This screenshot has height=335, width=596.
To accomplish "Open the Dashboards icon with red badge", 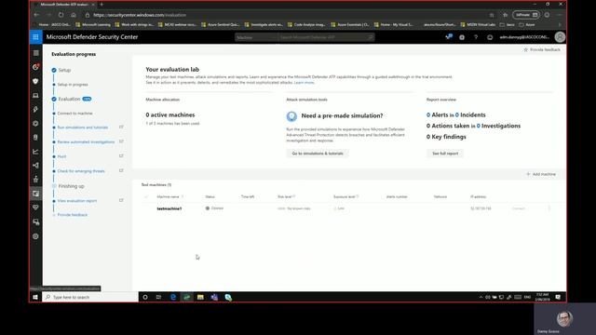I will [35, 67].
